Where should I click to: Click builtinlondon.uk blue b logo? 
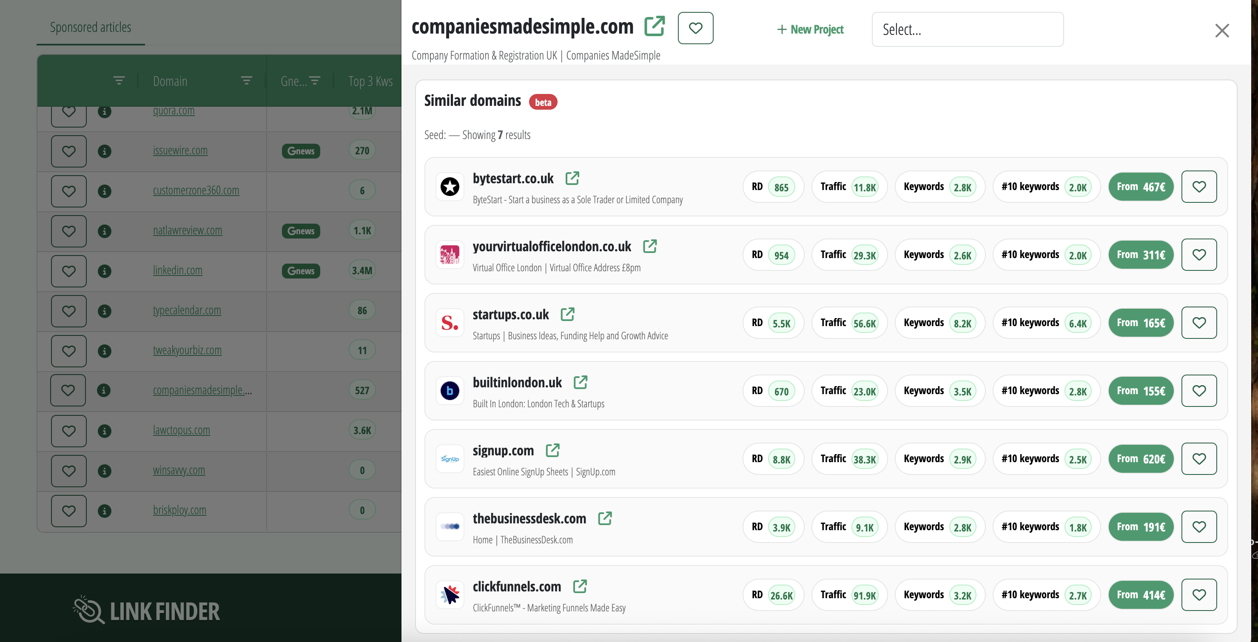coord(450,391)
